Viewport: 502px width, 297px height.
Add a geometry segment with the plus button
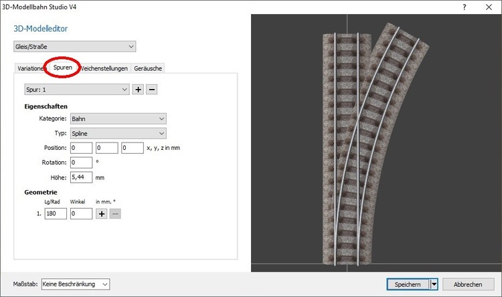coord(102,213)
